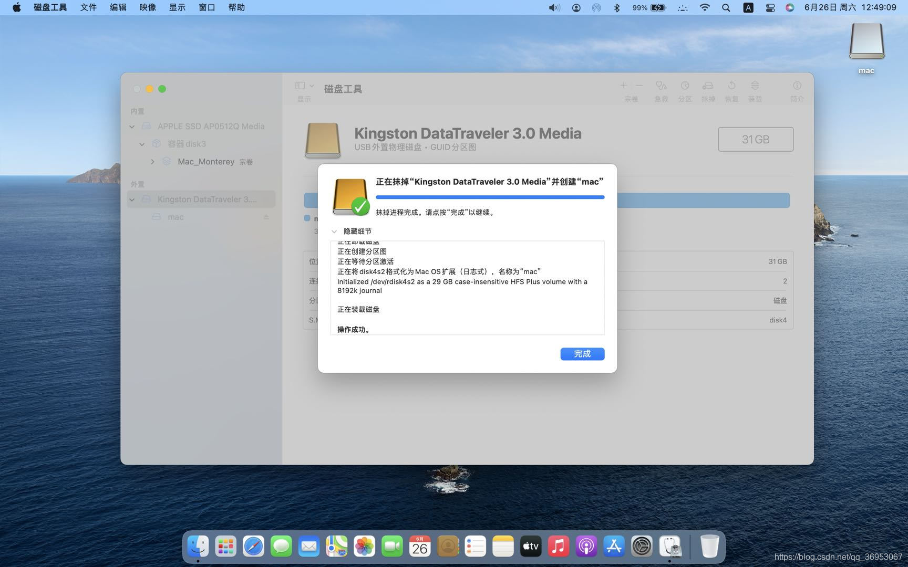Open Control Center icon in the menu bar
This screenshot has width=908, height=567.
pos(770,7)
